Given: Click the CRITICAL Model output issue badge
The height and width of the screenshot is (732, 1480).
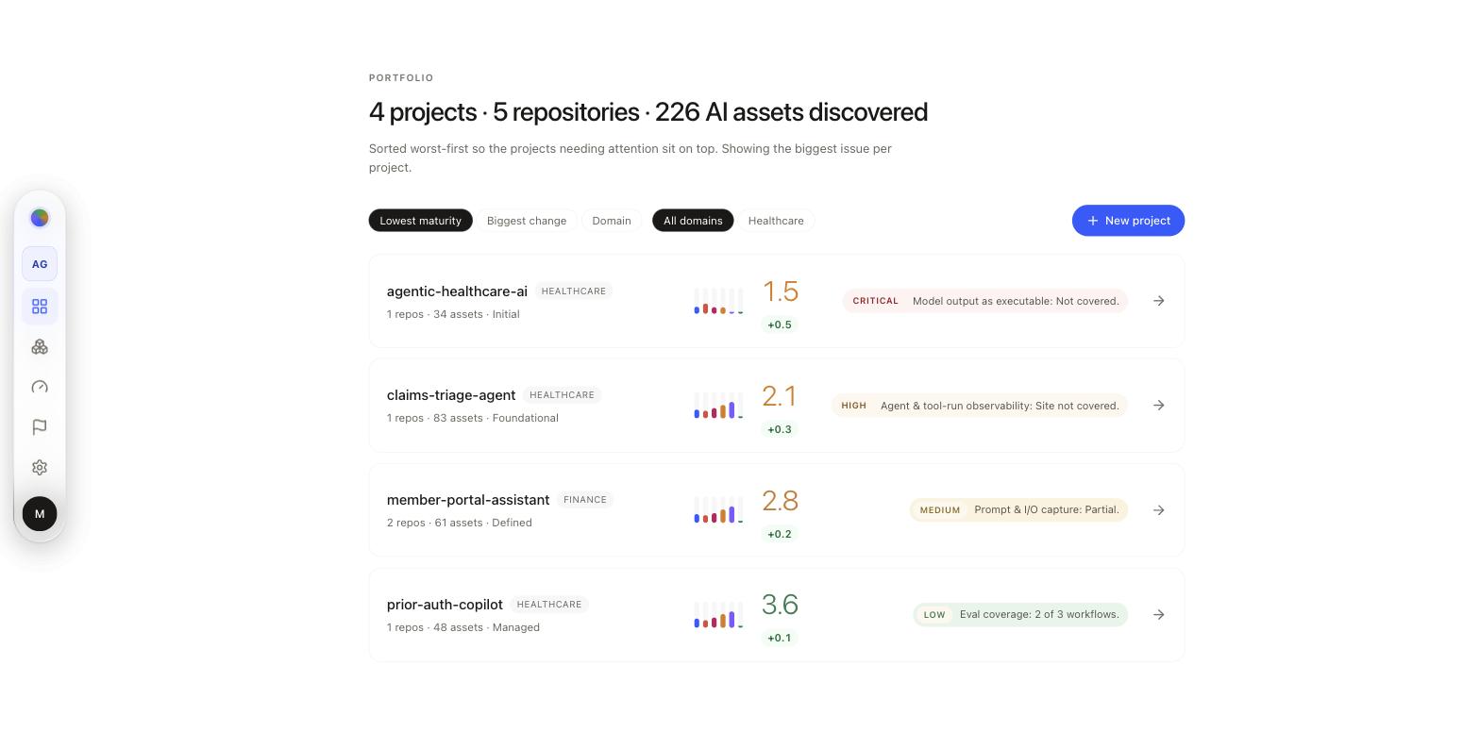Looking at the screenshot, I should coord(985,301).
